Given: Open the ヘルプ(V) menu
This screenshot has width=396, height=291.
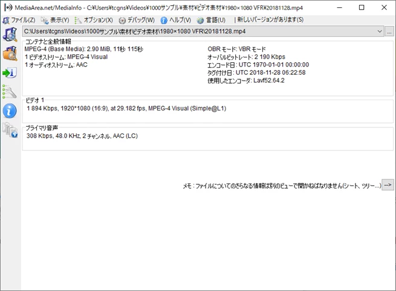Looking at the screenshot, I should (x=176, y=20).
